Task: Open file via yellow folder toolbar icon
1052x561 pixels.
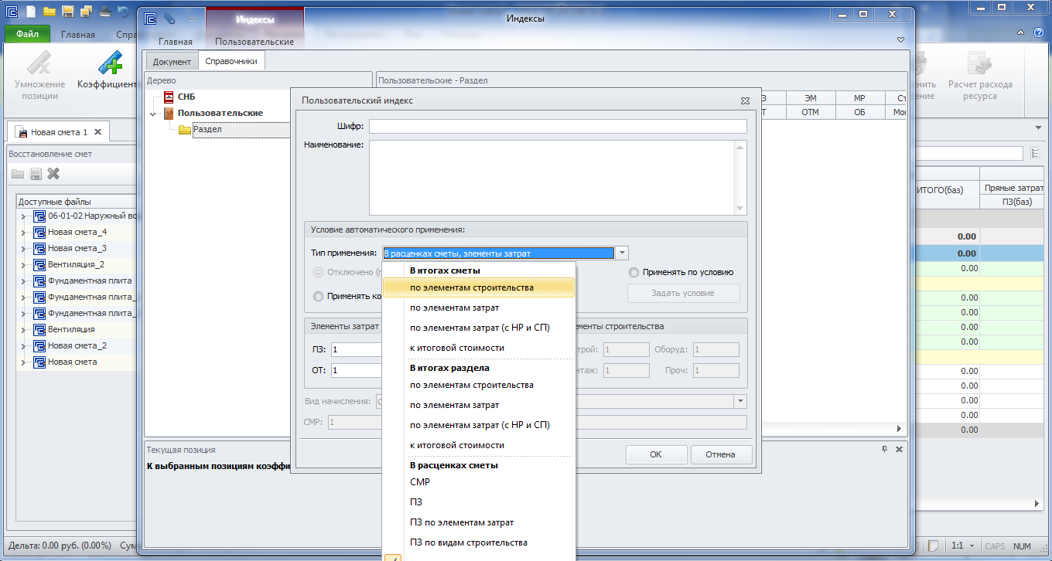Action: [50, 11]
